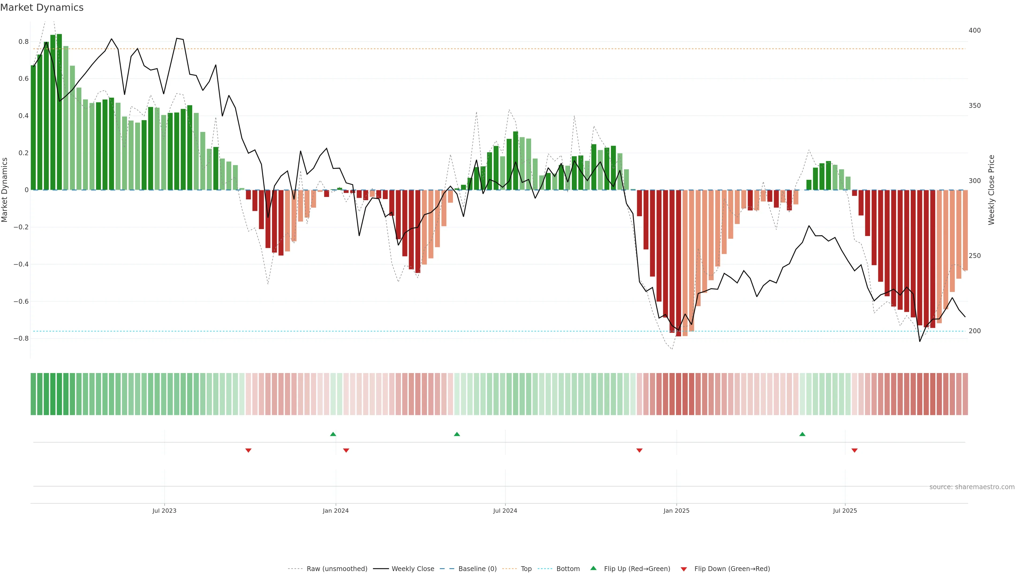
Task: Toggle the Weekly Close legend entry
Action: pyautogui.click(x=413, y=569)
